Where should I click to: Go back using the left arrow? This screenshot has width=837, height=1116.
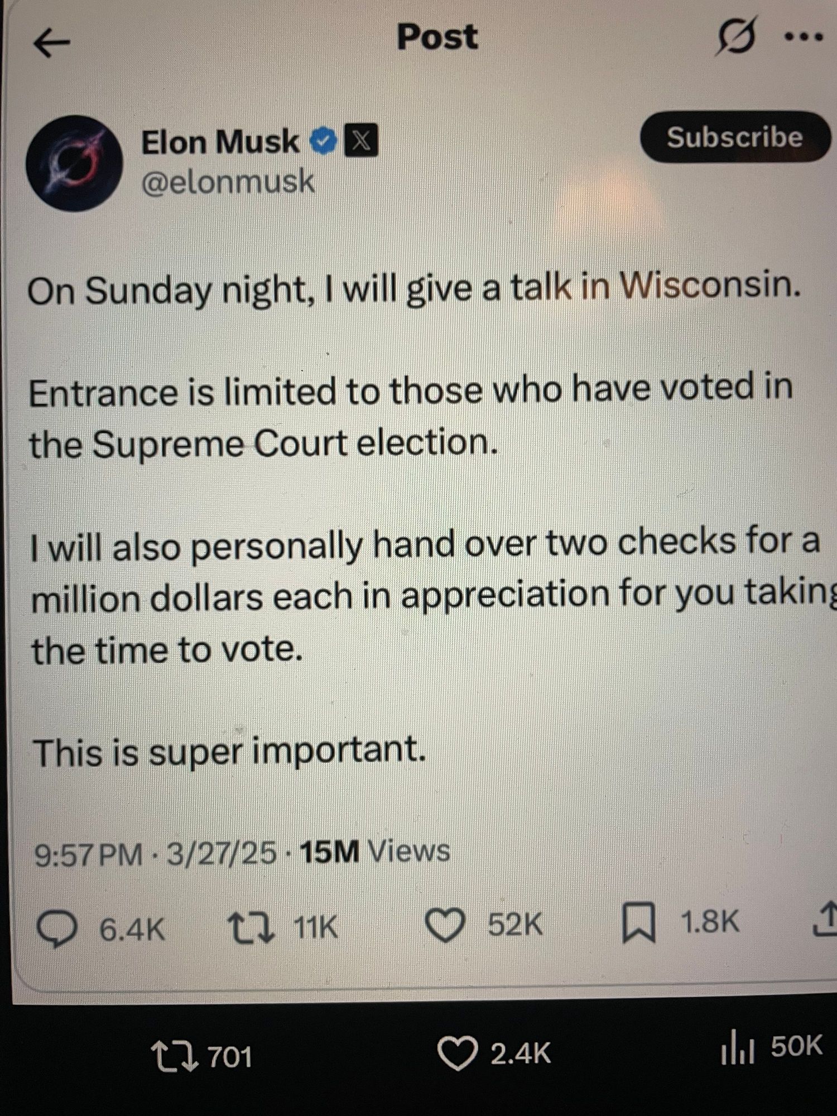click(51, 43)
